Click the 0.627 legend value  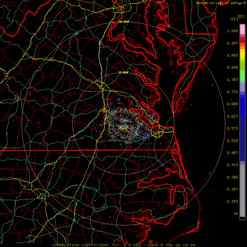[x=232, y=116]
